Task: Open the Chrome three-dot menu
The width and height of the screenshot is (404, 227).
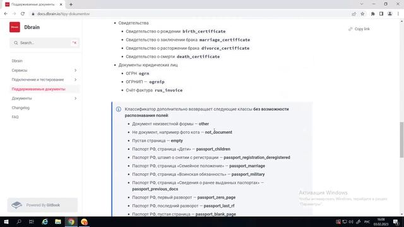Action: [x=398, y=14]
